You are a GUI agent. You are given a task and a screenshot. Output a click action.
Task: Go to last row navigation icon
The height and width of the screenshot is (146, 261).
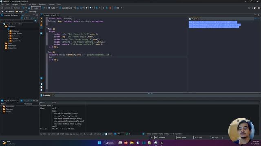[x=91, y=134]
